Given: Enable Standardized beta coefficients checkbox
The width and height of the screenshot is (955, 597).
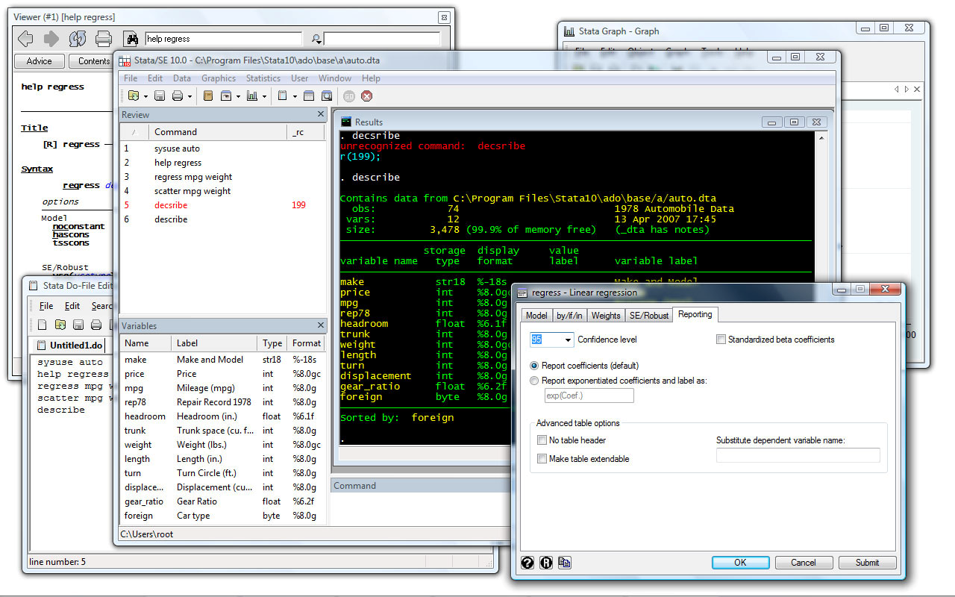Looking at the screenshot, I should pyautogui.click(x=721, y=339).
